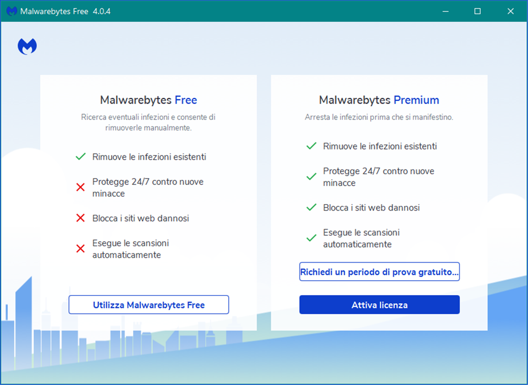Viewport: 528px width, 385px height.
Task: Click 'Rimuove le infezioni esistenti' in Premium card
Action: pyautogui.click(x=380, y=146)
